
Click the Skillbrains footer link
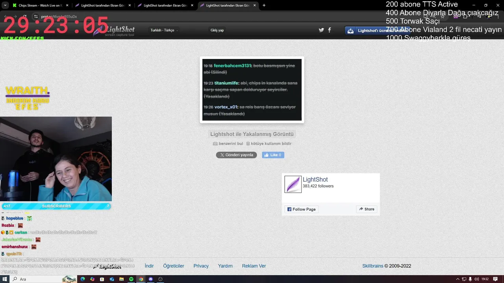372,266
